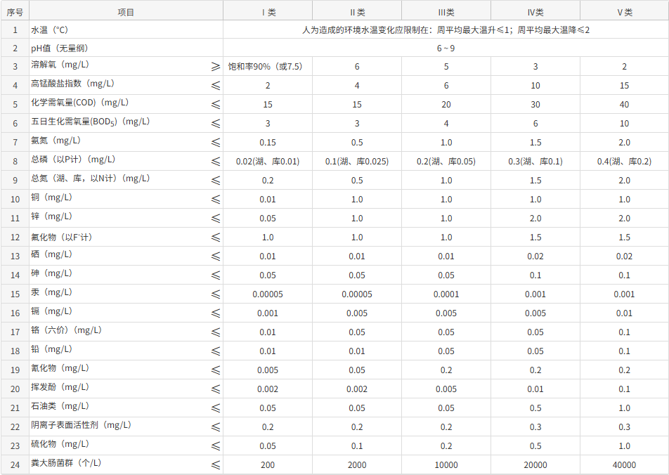Select the 水温 temperature limit description cell

tap(446, 30)
